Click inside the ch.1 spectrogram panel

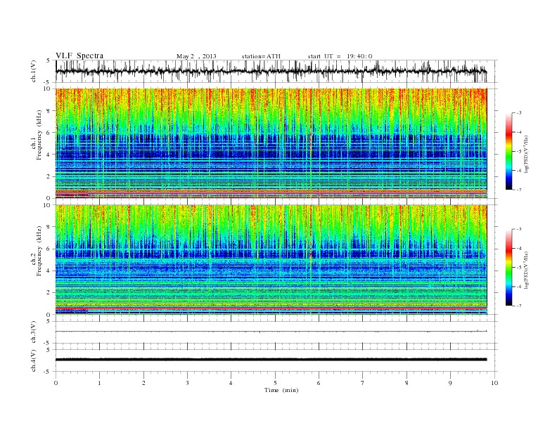pyautogui.click(x=271, y=143)
